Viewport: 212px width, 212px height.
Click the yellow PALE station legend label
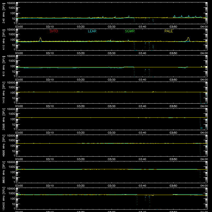(x=169, y=31)
